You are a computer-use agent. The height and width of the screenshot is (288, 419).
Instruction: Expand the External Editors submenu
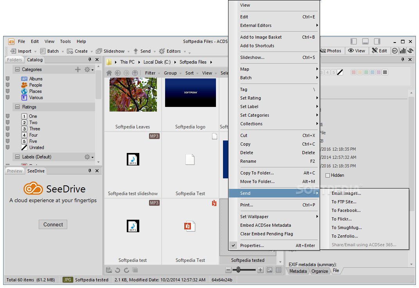274,25
